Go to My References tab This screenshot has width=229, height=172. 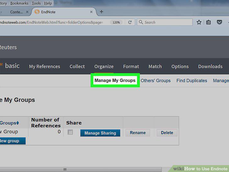click(x=45, y=66)
